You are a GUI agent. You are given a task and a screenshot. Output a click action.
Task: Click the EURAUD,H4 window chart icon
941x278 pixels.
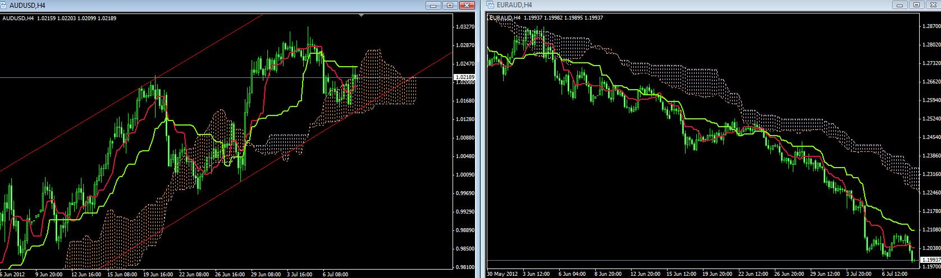click(x=491, y=5)
